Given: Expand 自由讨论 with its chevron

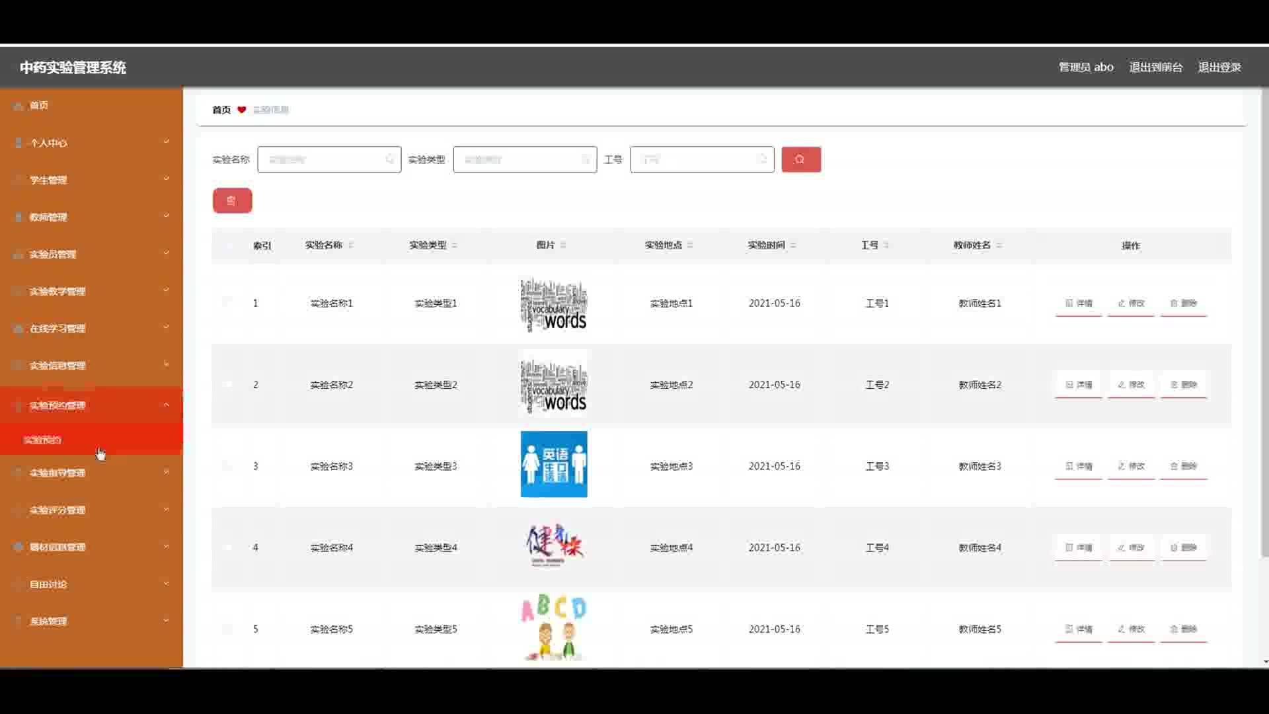Looking at the screenshot, I should [x=167, y=583].
